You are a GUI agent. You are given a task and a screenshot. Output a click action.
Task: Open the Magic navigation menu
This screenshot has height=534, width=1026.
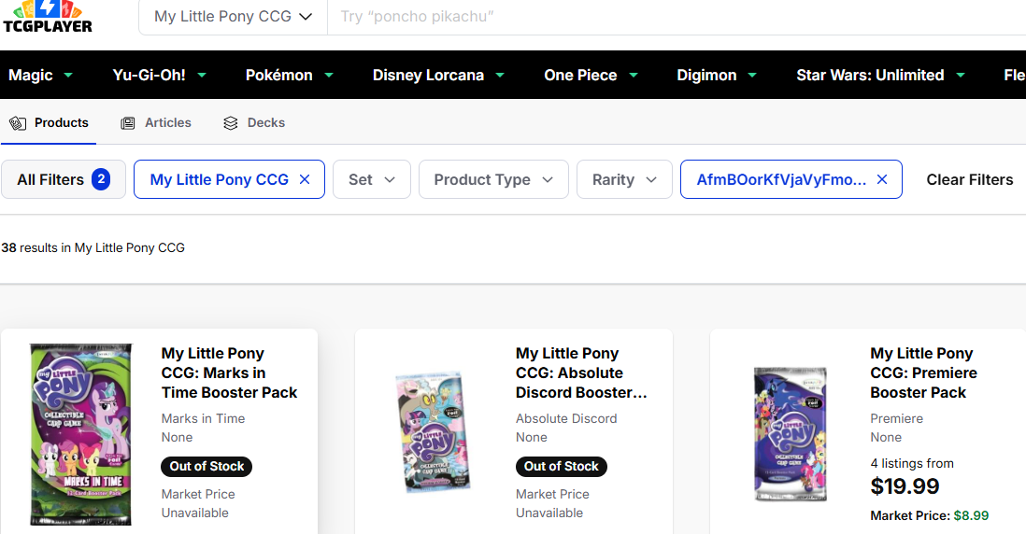tap(40, 75)
